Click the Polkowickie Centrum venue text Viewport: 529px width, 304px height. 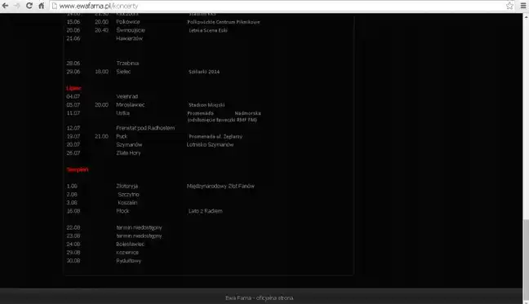click(224, 22)
